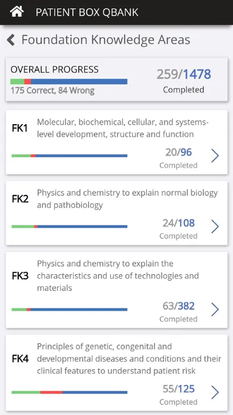Open FK4 using its right chevron
The height and width of the screenshot is (415, 233).
pyautogui.click(x=215, y=392)
